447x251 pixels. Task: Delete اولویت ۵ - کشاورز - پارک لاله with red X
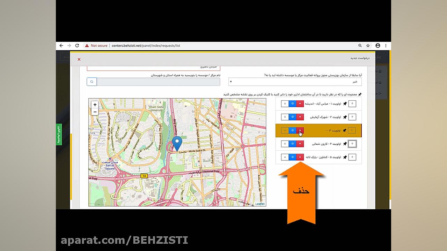point(300,157)
